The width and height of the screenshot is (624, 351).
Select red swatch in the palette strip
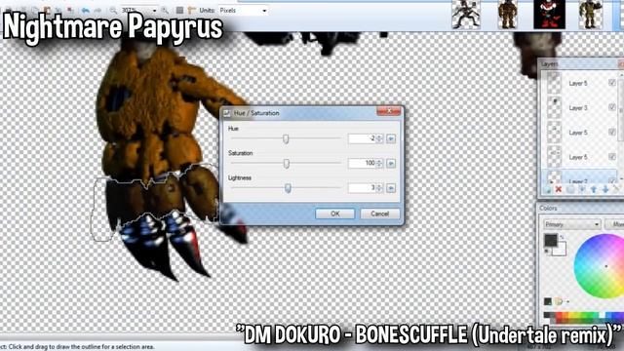coord(559,315)
